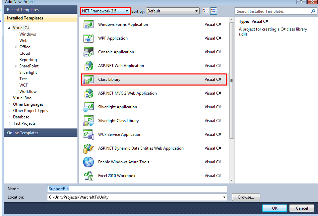Select the WCF category in the tree
The height and width of the screenshot is (216, 318).
click(23, 85)
